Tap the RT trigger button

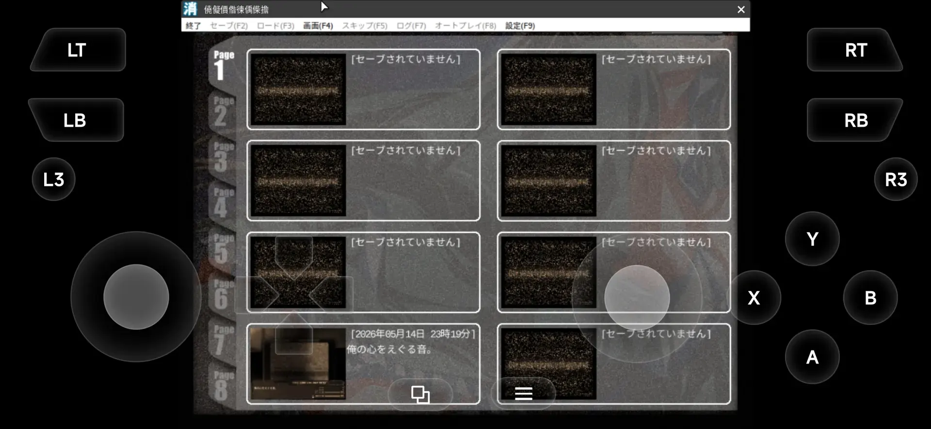tap(855, 50)
